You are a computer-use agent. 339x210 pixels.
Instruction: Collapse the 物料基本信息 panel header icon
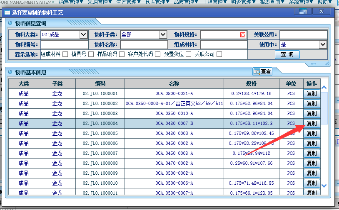click(x=10, y=72)
